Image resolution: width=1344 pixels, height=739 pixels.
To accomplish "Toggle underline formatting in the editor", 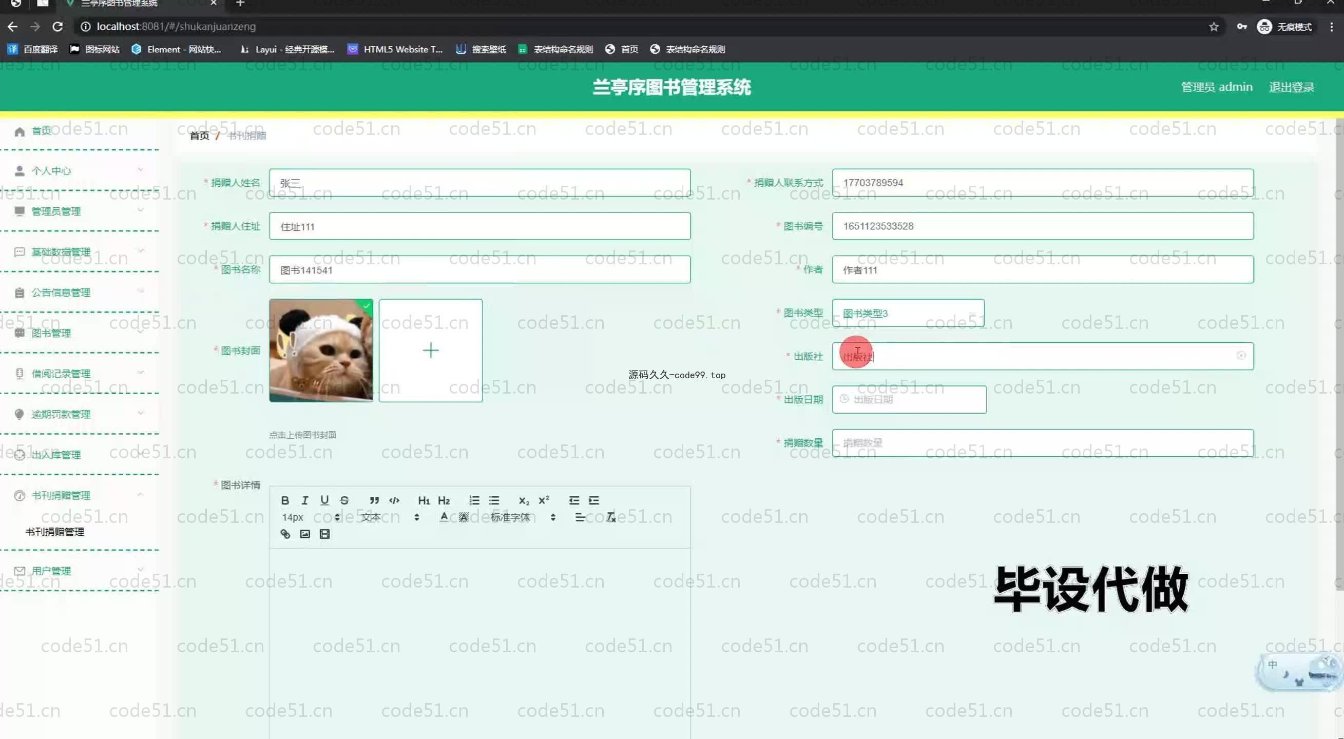I will pos(324,500).
